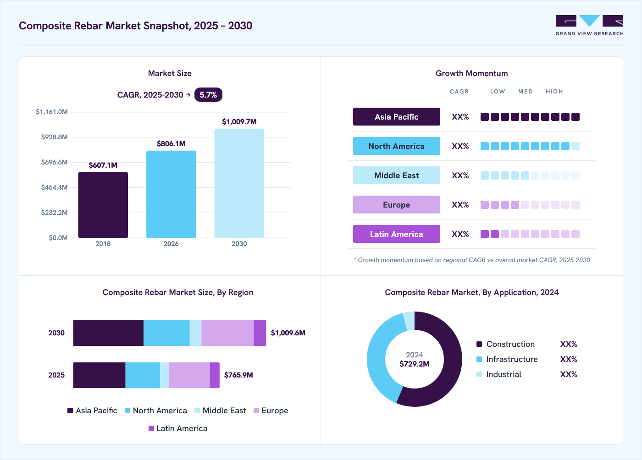Click the North America momentum indicator squares
Screen dimensions: 642x460
point(530,146)
